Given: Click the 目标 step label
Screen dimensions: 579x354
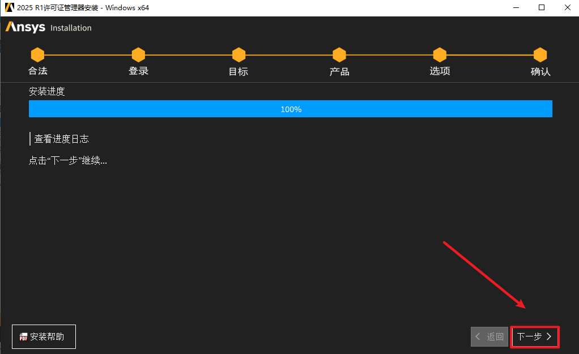Looking at the screenshot, I should click(x=239, y=71).
